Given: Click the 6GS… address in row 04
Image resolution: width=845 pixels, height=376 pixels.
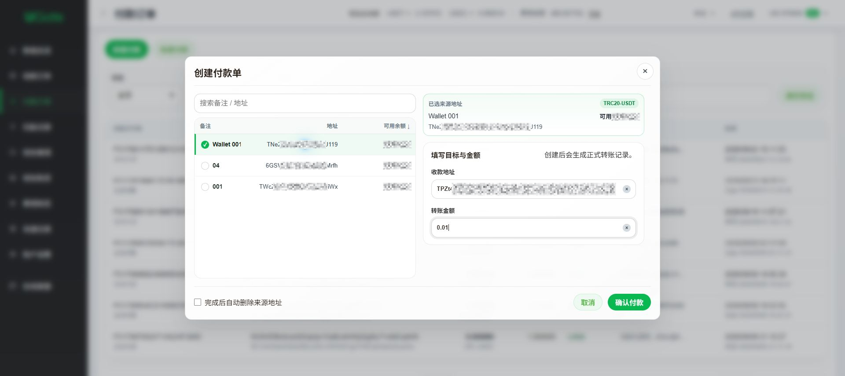Looking at the screenshot, I should click(x=301, y=166).
